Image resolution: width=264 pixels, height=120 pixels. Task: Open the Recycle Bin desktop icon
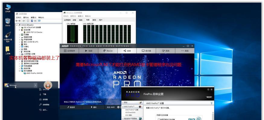[x=8, y=22]
